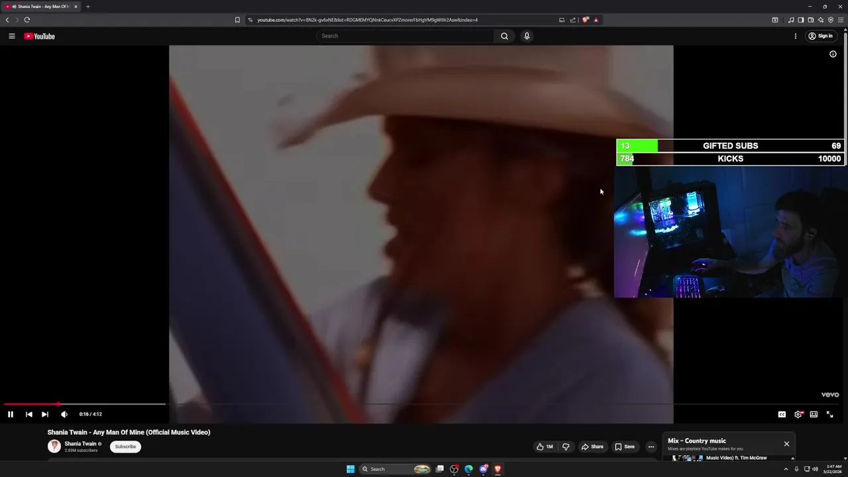Image resolution: width=848 pixels, height=477 pixels.
Task: Open Brave Leo AI sparkle icon
Action: [x=820, y=20]
